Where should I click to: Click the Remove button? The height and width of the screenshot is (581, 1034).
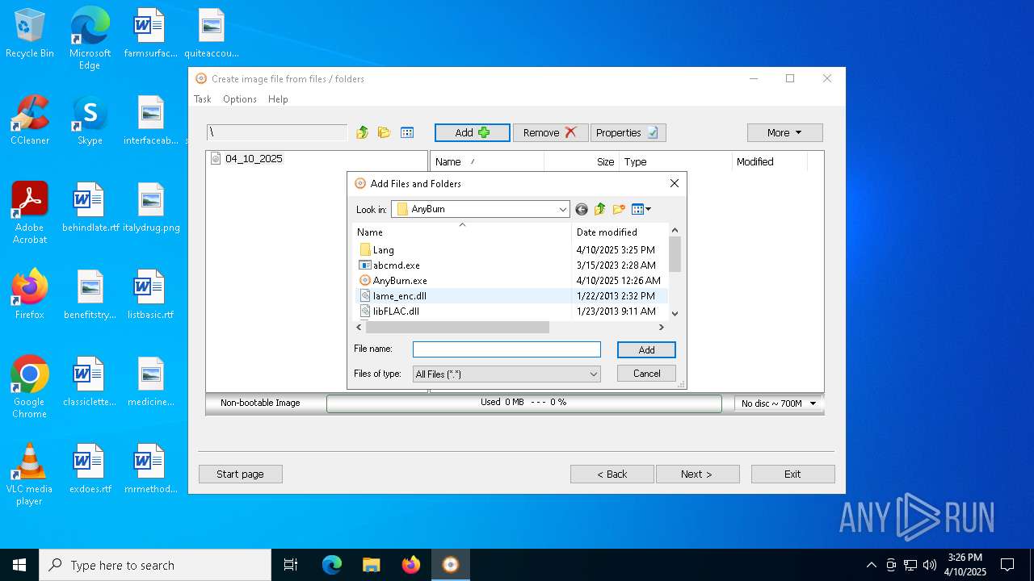pyautogui.click(x=550, y=132)
